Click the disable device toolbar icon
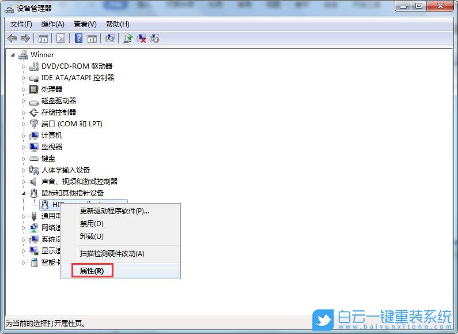This screenshot has height=334, width=458. 154,38
